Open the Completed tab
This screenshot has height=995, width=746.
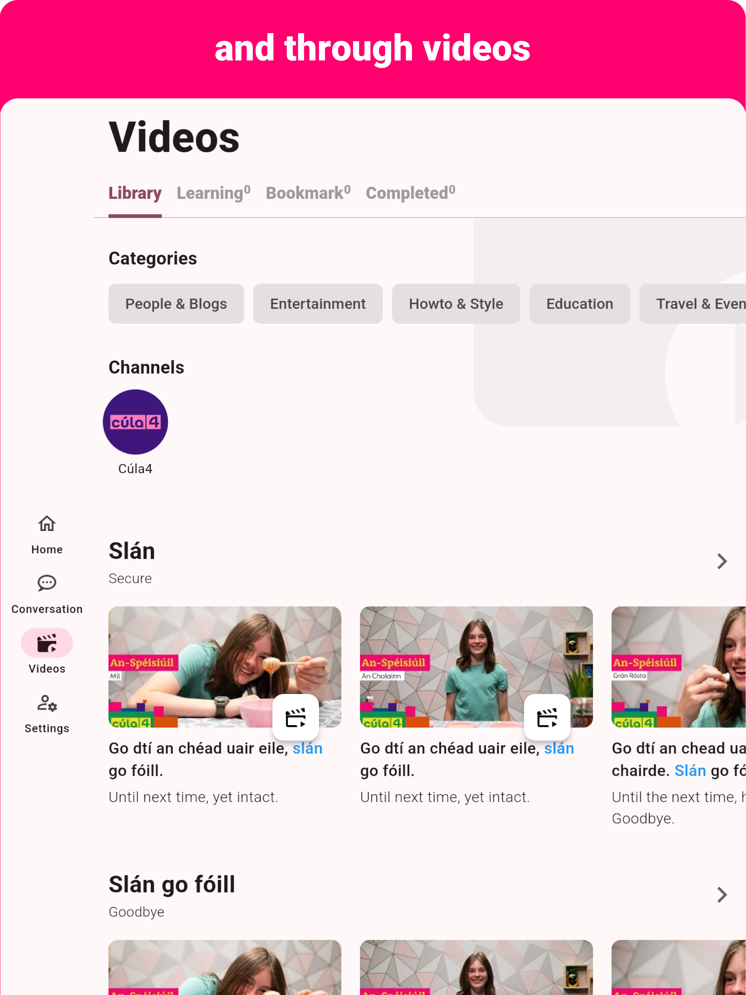411,193
